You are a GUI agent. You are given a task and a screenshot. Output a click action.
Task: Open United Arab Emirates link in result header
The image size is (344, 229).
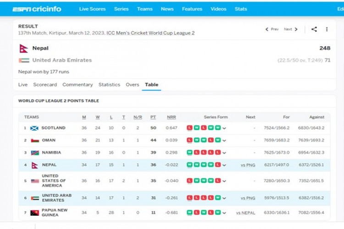click(62, 60)
